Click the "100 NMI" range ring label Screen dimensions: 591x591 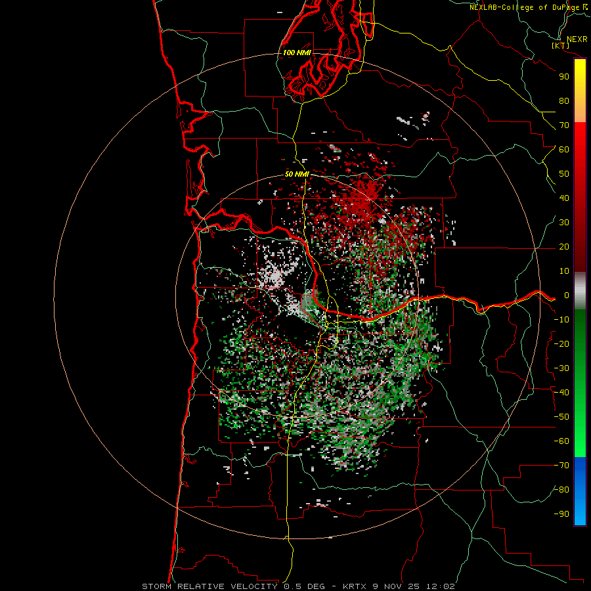coord(297,53)
